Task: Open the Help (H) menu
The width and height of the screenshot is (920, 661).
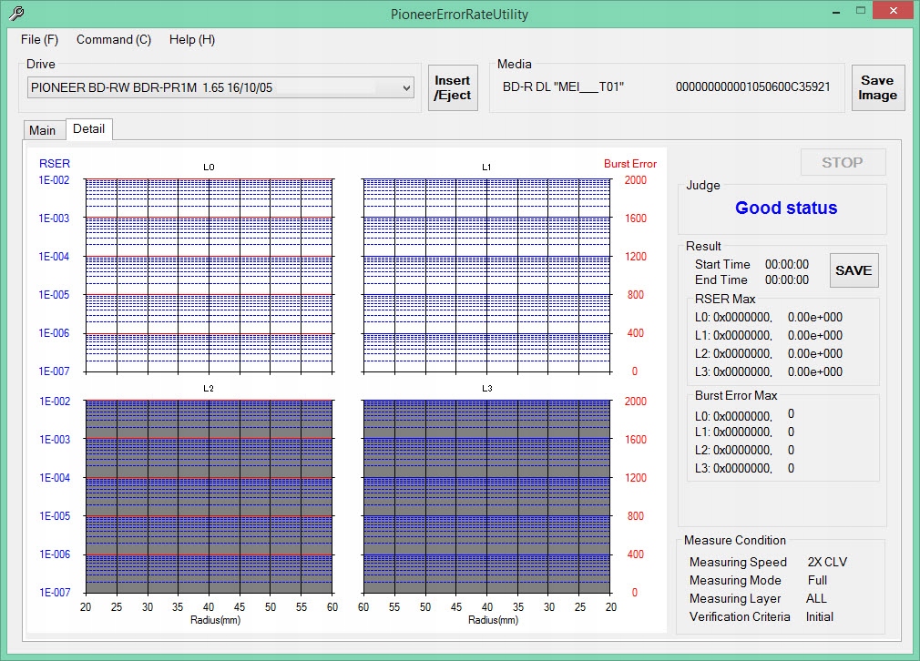Action: tap(192, 40)
